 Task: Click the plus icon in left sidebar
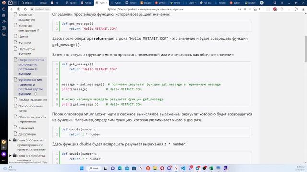(x=4, y=148)
